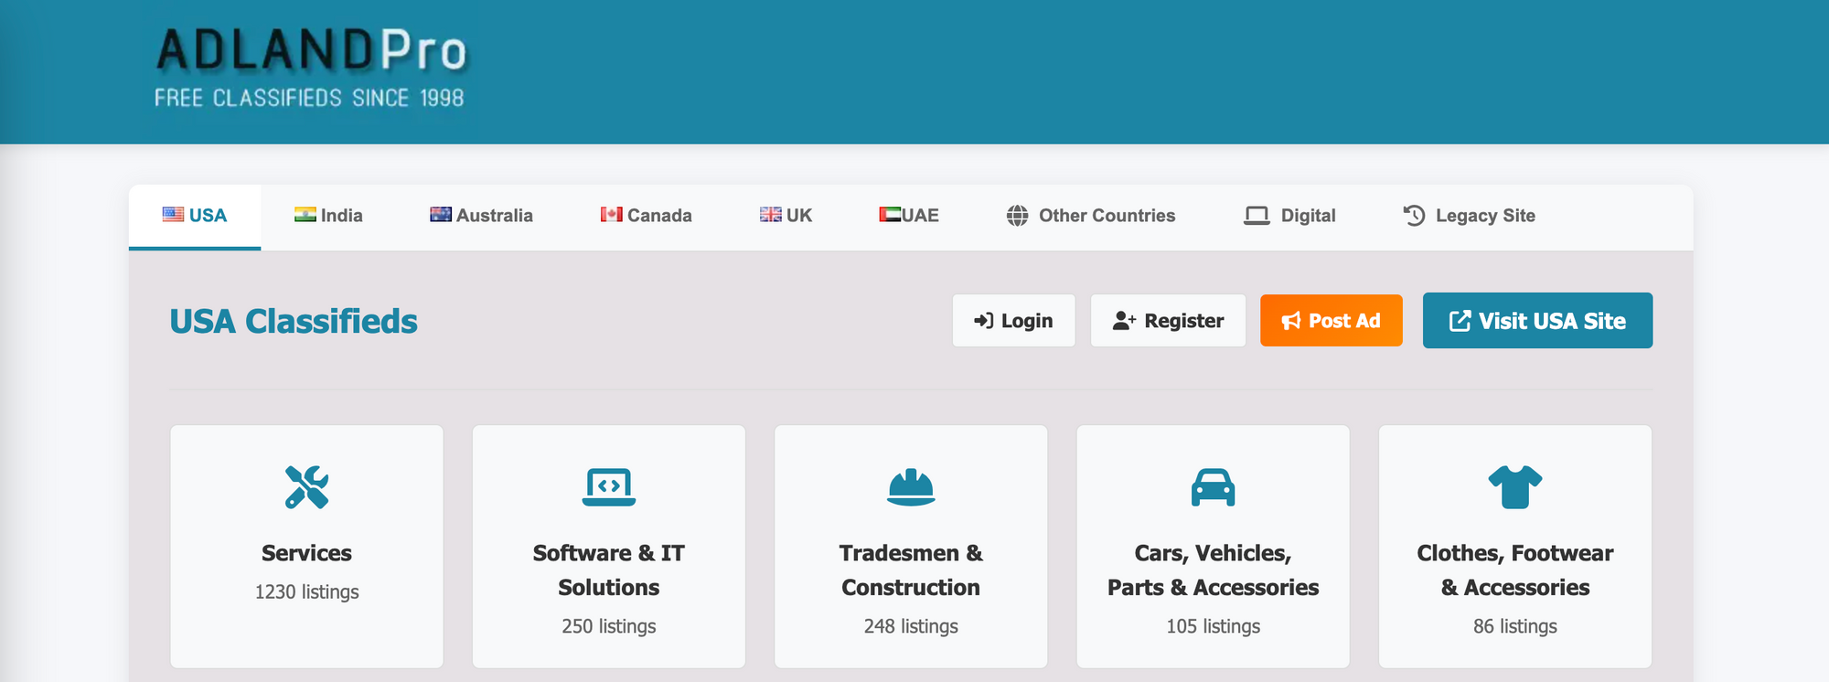Click the orange Post Ad button
Screen dimensions: 1829x682
[x=1331, y=321]
